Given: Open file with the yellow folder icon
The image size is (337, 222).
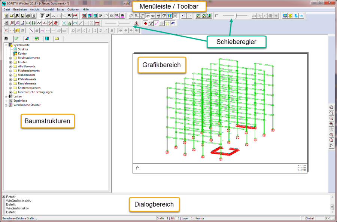Looking at the screenshot, I should 12,16.
